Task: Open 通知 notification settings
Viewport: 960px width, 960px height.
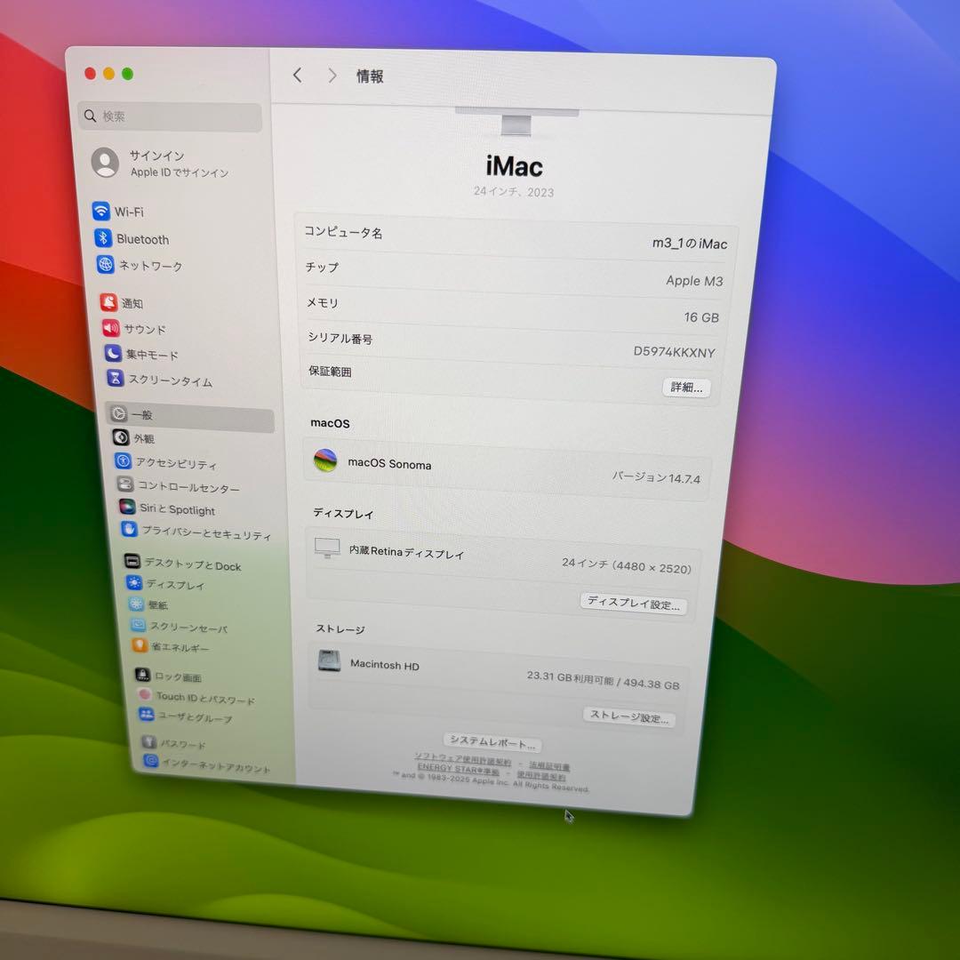Action: [132, 303]
